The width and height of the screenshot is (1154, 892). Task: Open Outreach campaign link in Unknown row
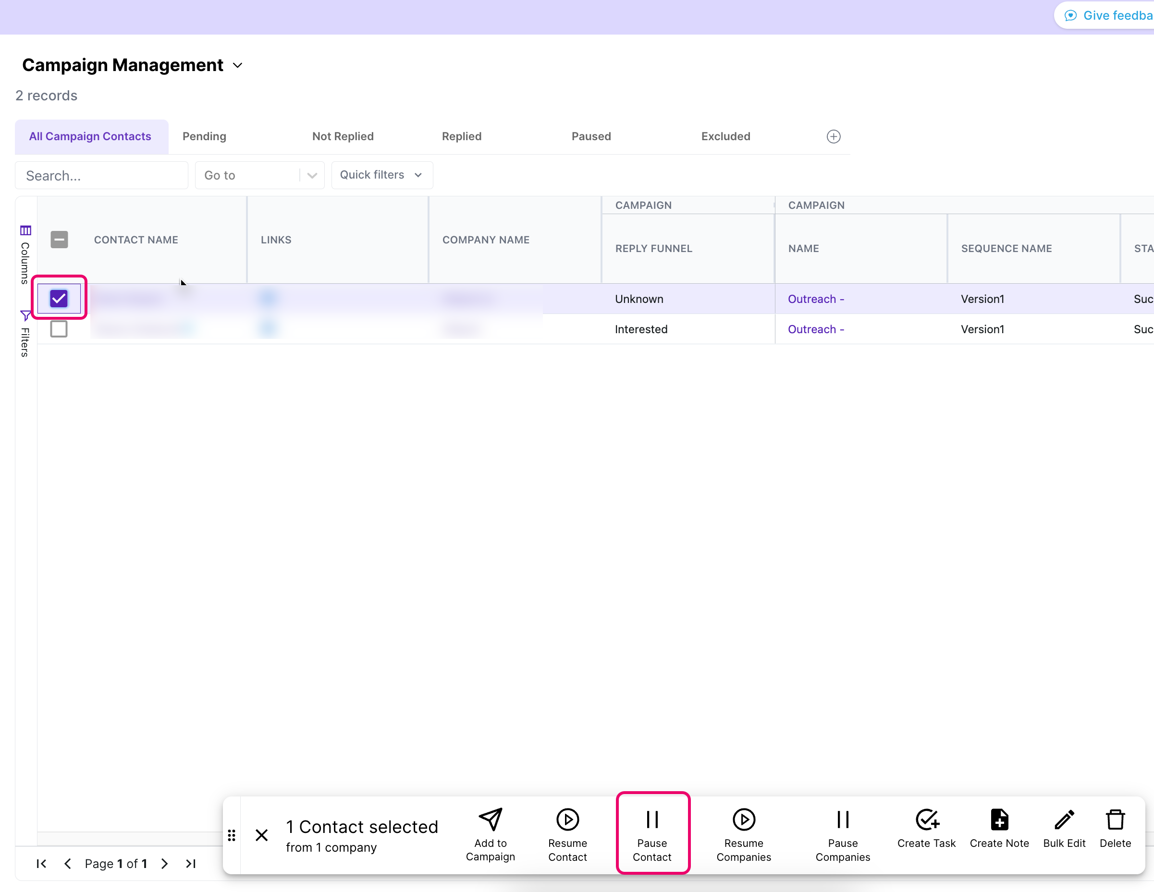816,299
